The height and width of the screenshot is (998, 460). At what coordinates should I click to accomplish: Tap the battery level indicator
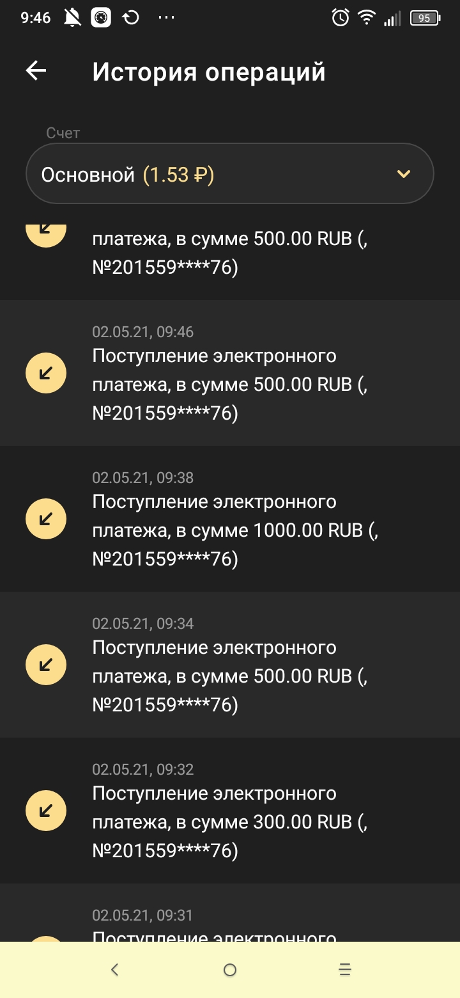point(425,18)
